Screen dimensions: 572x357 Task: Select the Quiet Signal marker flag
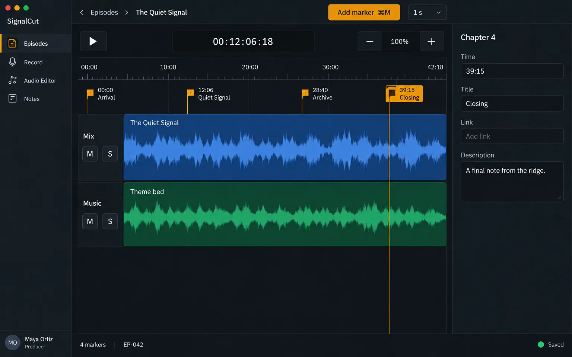point(190,93)
